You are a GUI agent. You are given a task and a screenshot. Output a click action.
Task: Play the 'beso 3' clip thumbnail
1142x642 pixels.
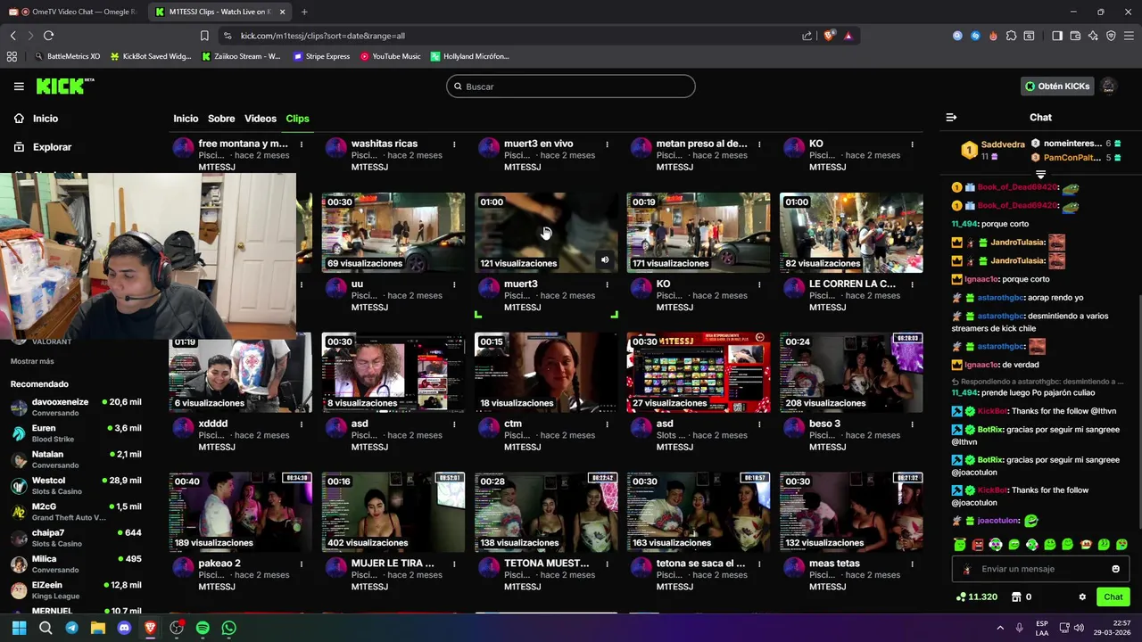click(851, 373)
